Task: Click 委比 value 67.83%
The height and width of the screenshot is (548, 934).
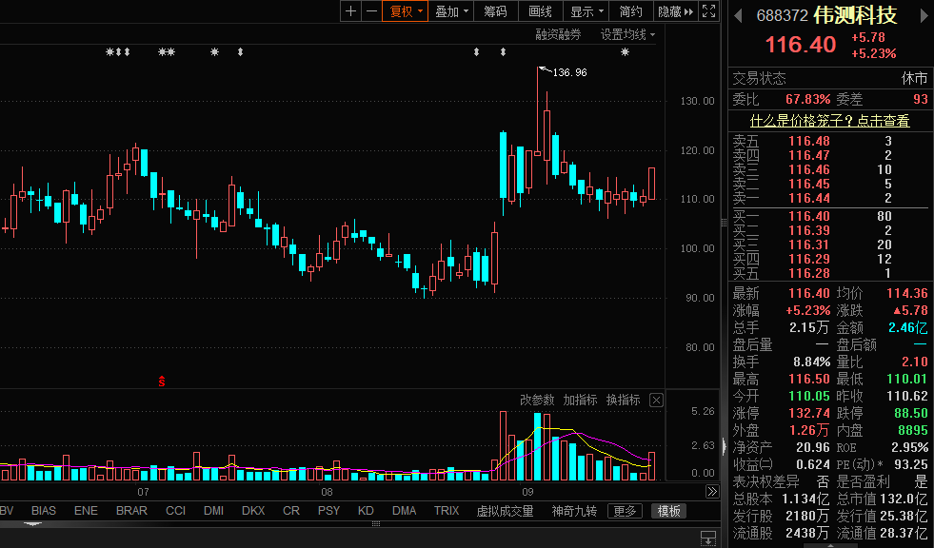Action: point(807,99)
